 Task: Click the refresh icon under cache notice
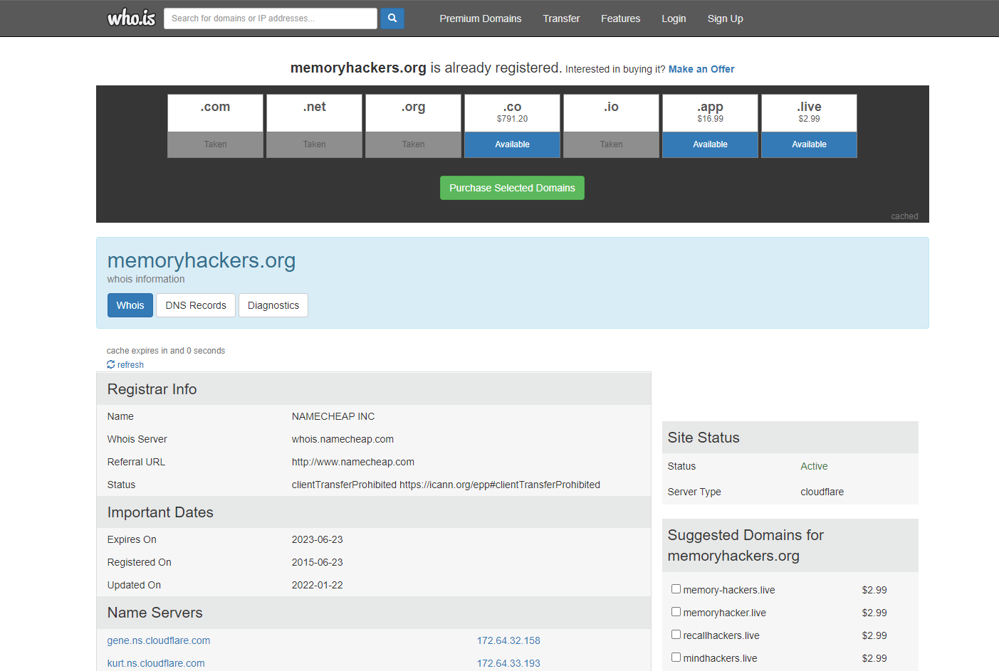pos(111,364)
